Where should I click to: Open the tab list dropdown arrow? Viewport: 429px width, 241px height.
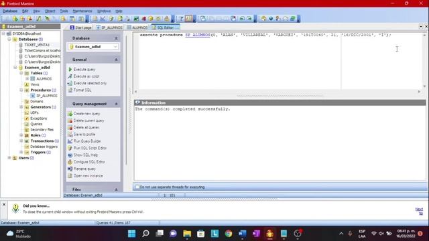coord(421,27)
